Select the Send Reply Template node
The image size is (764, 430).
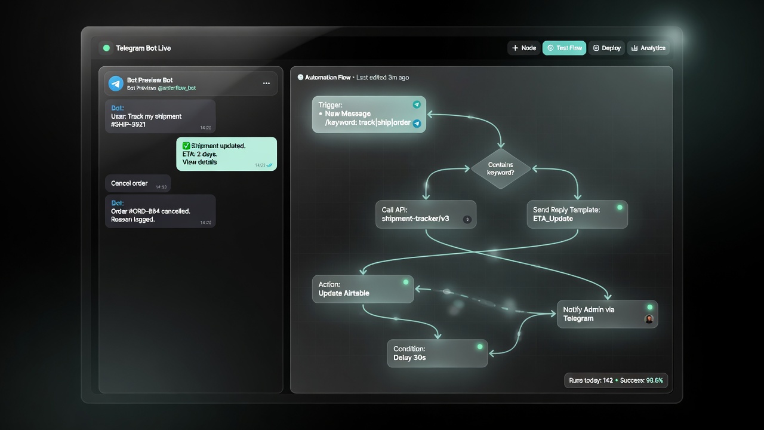click(x=577, y=214)
